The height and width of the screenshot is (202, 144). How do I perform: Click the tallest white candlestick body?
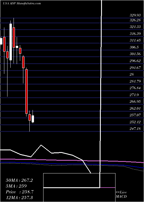pos(11,42)
